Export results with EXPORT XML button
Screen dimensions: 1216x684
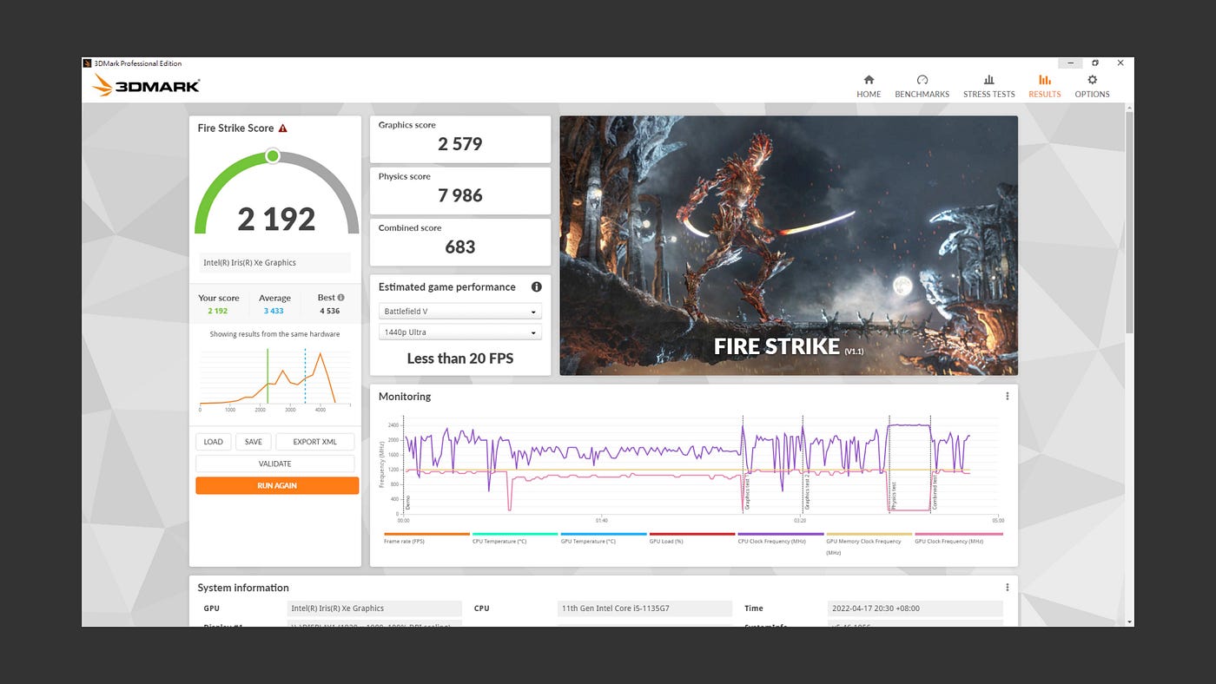point(314,442)
